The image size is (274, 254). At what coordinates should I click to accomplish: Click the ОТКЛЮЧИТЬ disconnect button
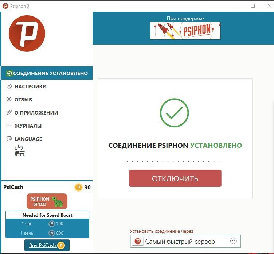tap(175, 178)
